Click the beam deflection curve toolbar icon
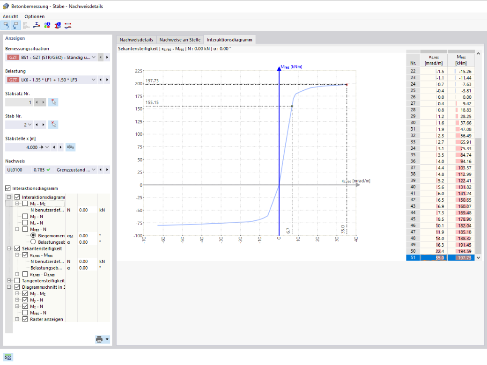Image resolution: width=487 pixels, height=365 pixels. [68, 25]
